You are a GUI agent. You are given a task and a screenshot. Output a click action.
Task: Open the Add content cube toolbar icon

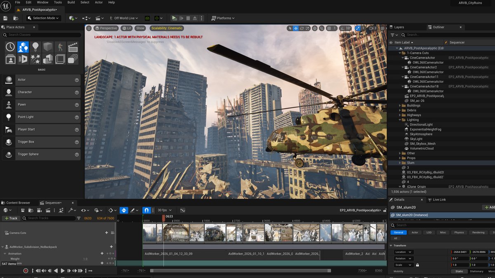point(73,18)
